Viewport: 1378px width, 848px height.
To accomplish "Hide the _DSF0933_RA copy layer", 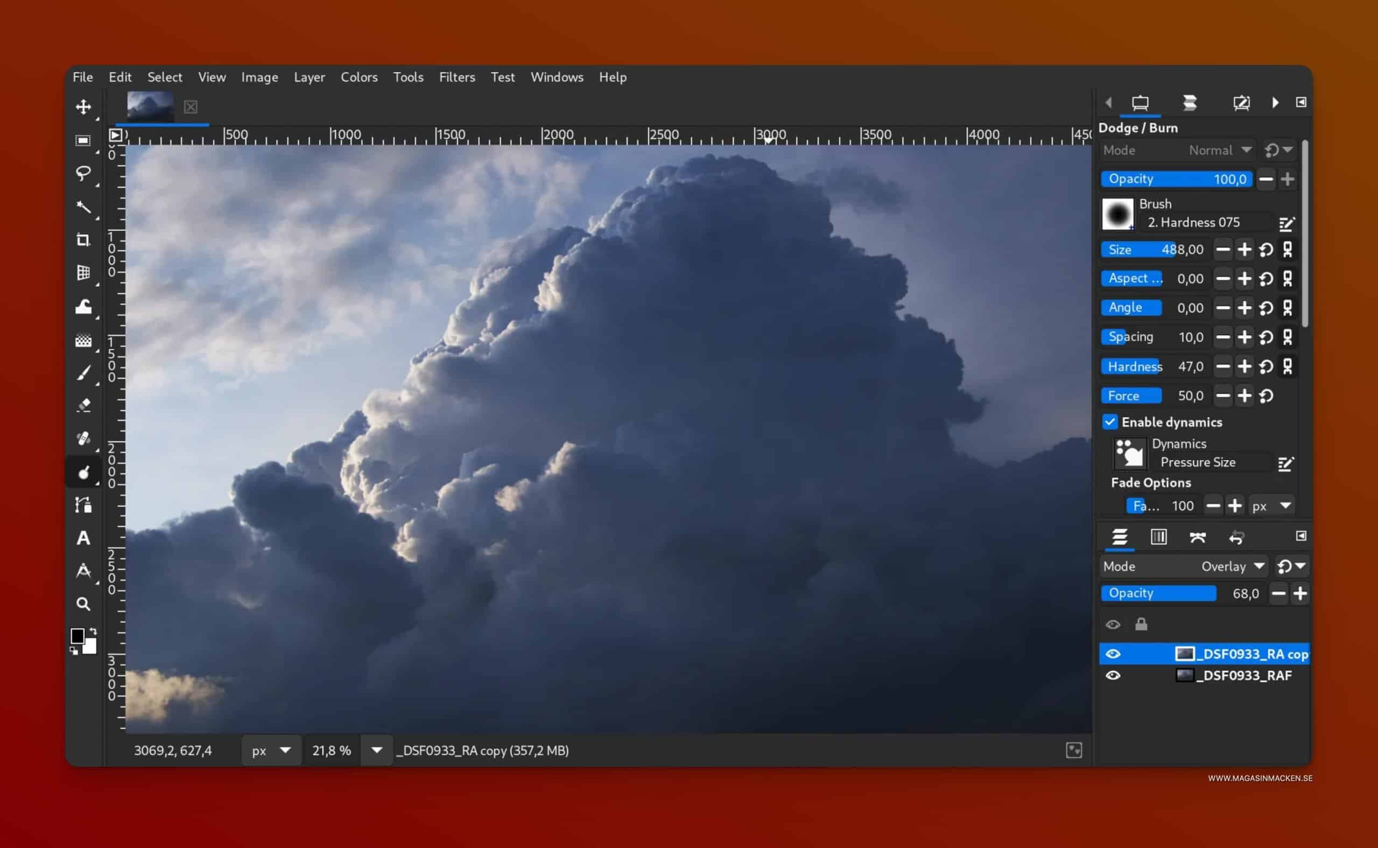I will (x=1113, y=654).
